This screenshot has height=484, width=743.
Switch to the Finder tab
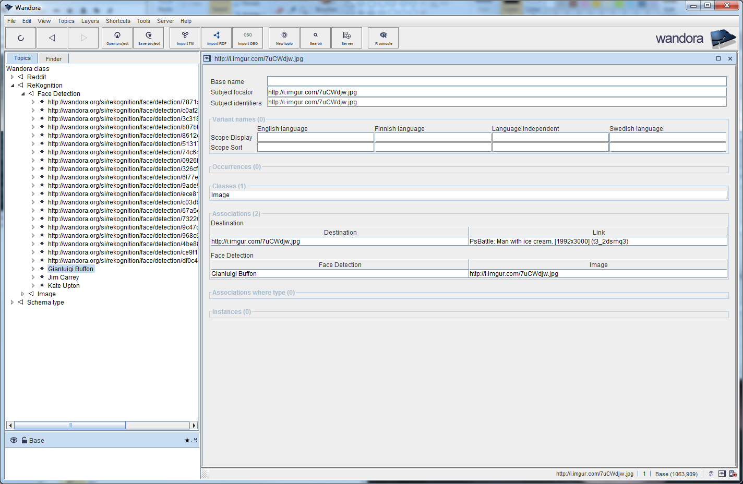tap(53, 59)
